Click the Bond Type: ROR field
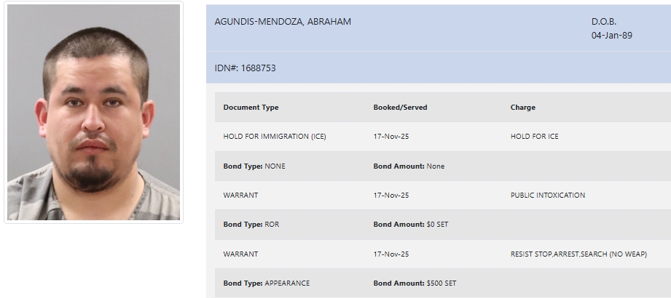Image resolution: width=671 pixels, height=298 pixels. coord(251,225)
